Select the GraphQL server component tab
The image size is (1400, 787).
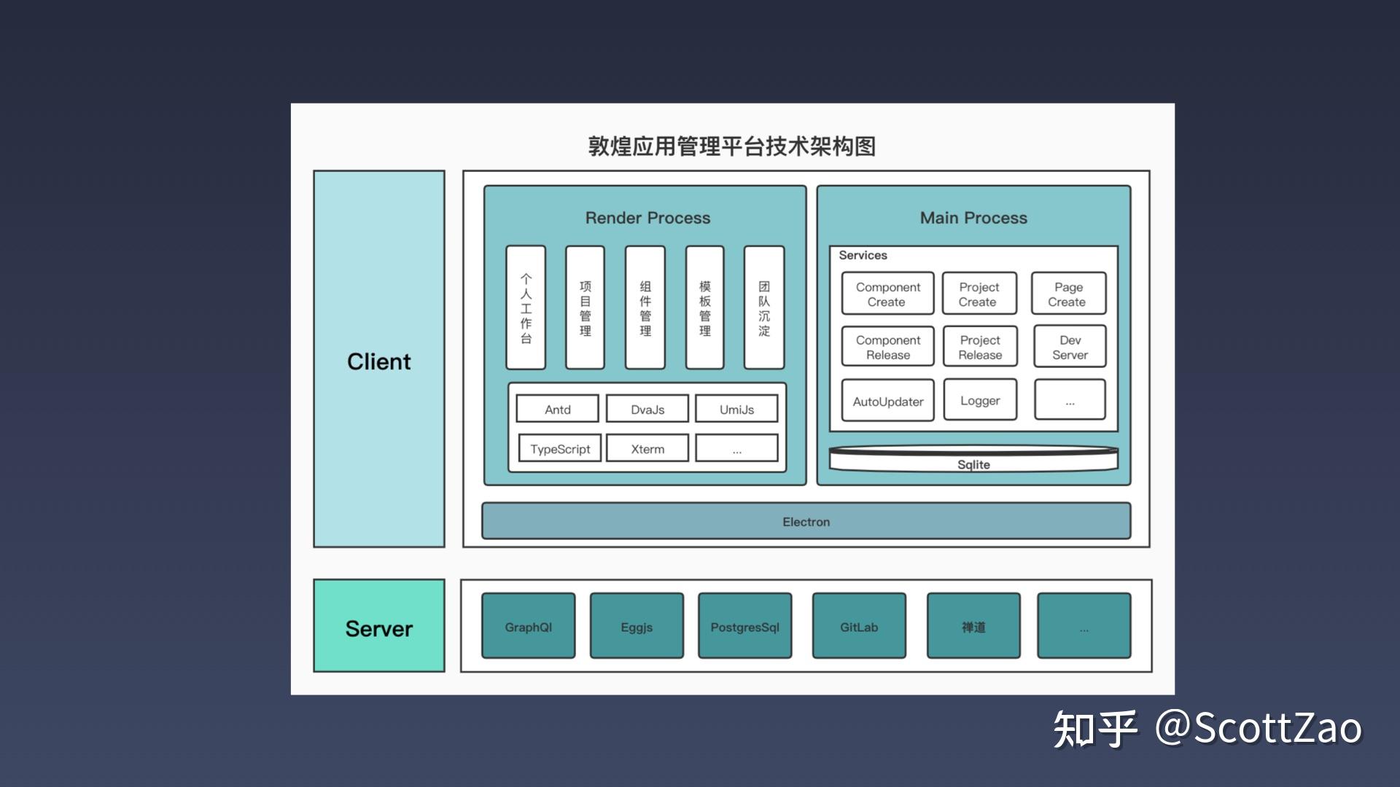(x=527, y=627)
